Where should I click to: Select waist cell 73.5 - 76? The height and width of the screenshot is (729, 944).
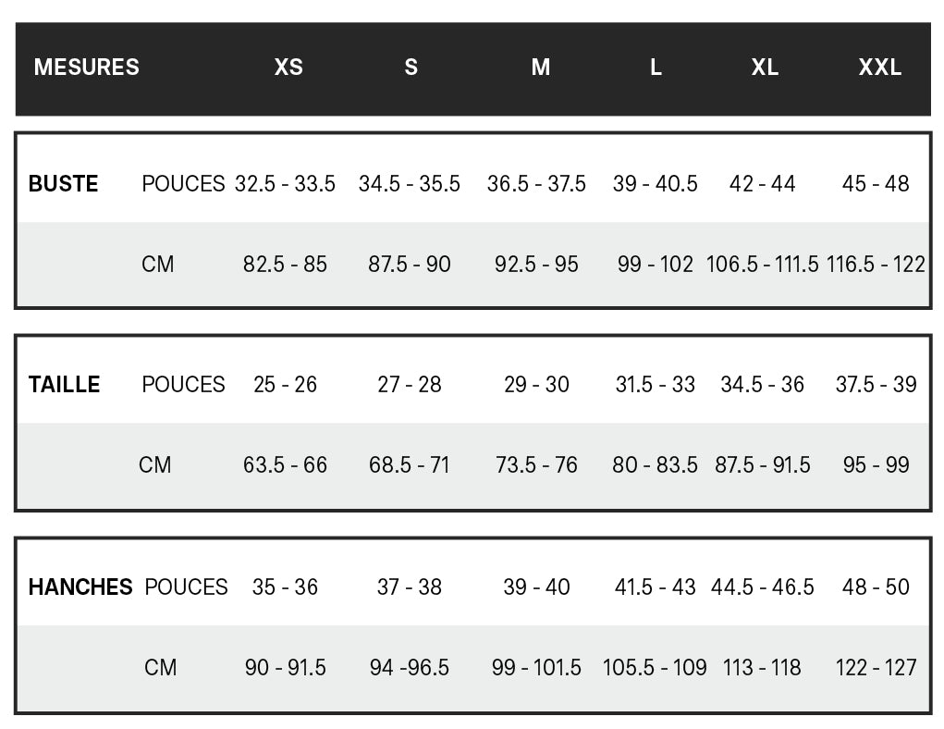click(x=536, y=465)
